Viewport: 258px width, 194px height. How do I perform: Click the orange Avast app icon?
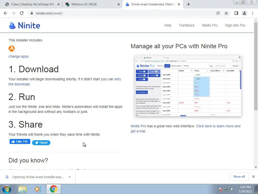[x=12, y=48]
